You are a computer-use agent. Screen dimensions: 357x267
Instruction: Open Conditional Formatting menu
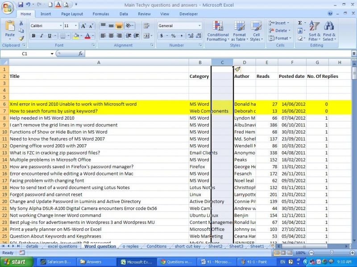point(218,31)
